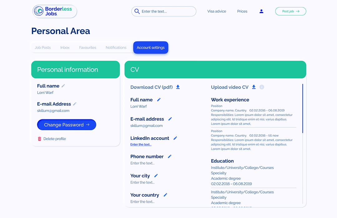Image resolution: width=337 pixels, height=218 pixels.
Task: Click the Borderless Jobs logo
Action: (55, 11)
